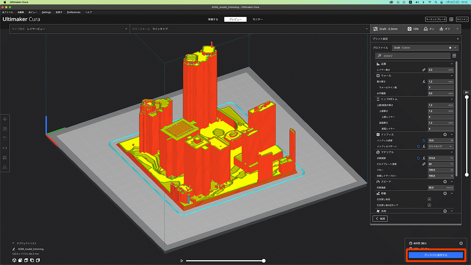
Task: Click the info icon in スピード header
Action: point(445,181)
